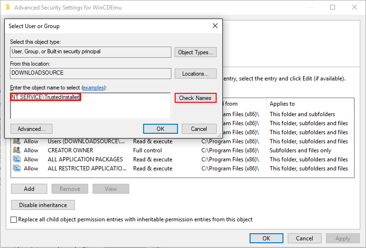Click Subfolders and files only cell
366x248 pixels.
301,150
